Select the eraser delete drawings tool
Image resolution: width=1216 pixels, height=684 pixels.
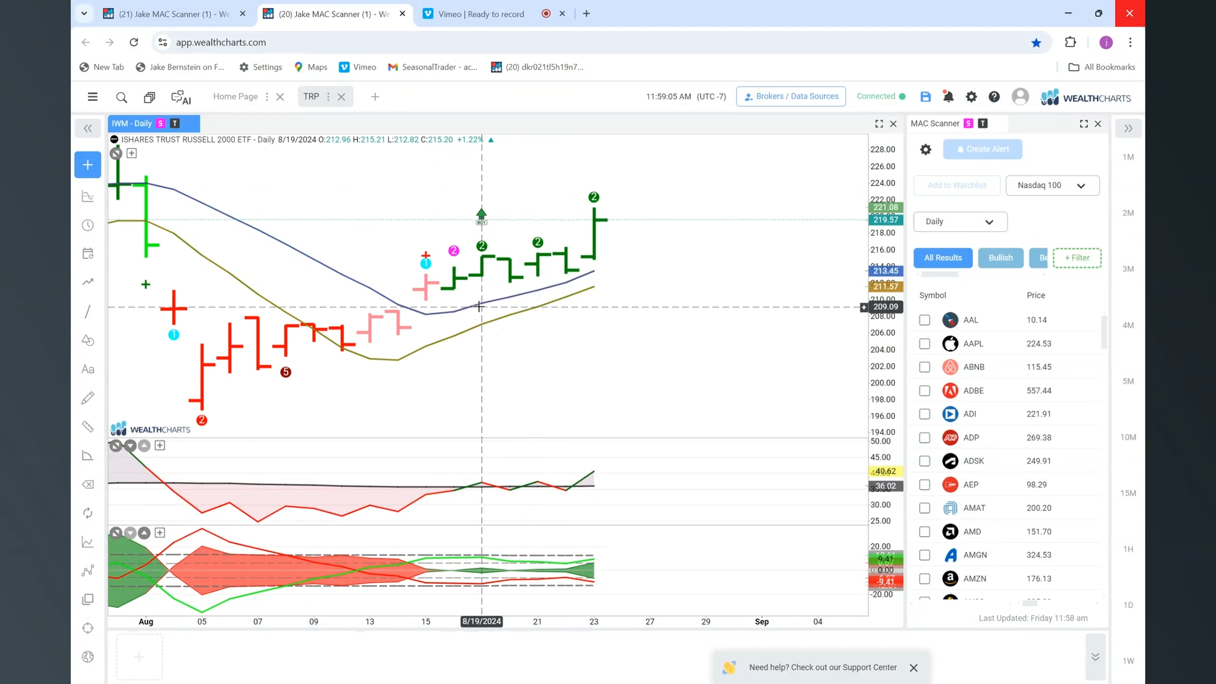pyautogui.click(x=88, y=484)
